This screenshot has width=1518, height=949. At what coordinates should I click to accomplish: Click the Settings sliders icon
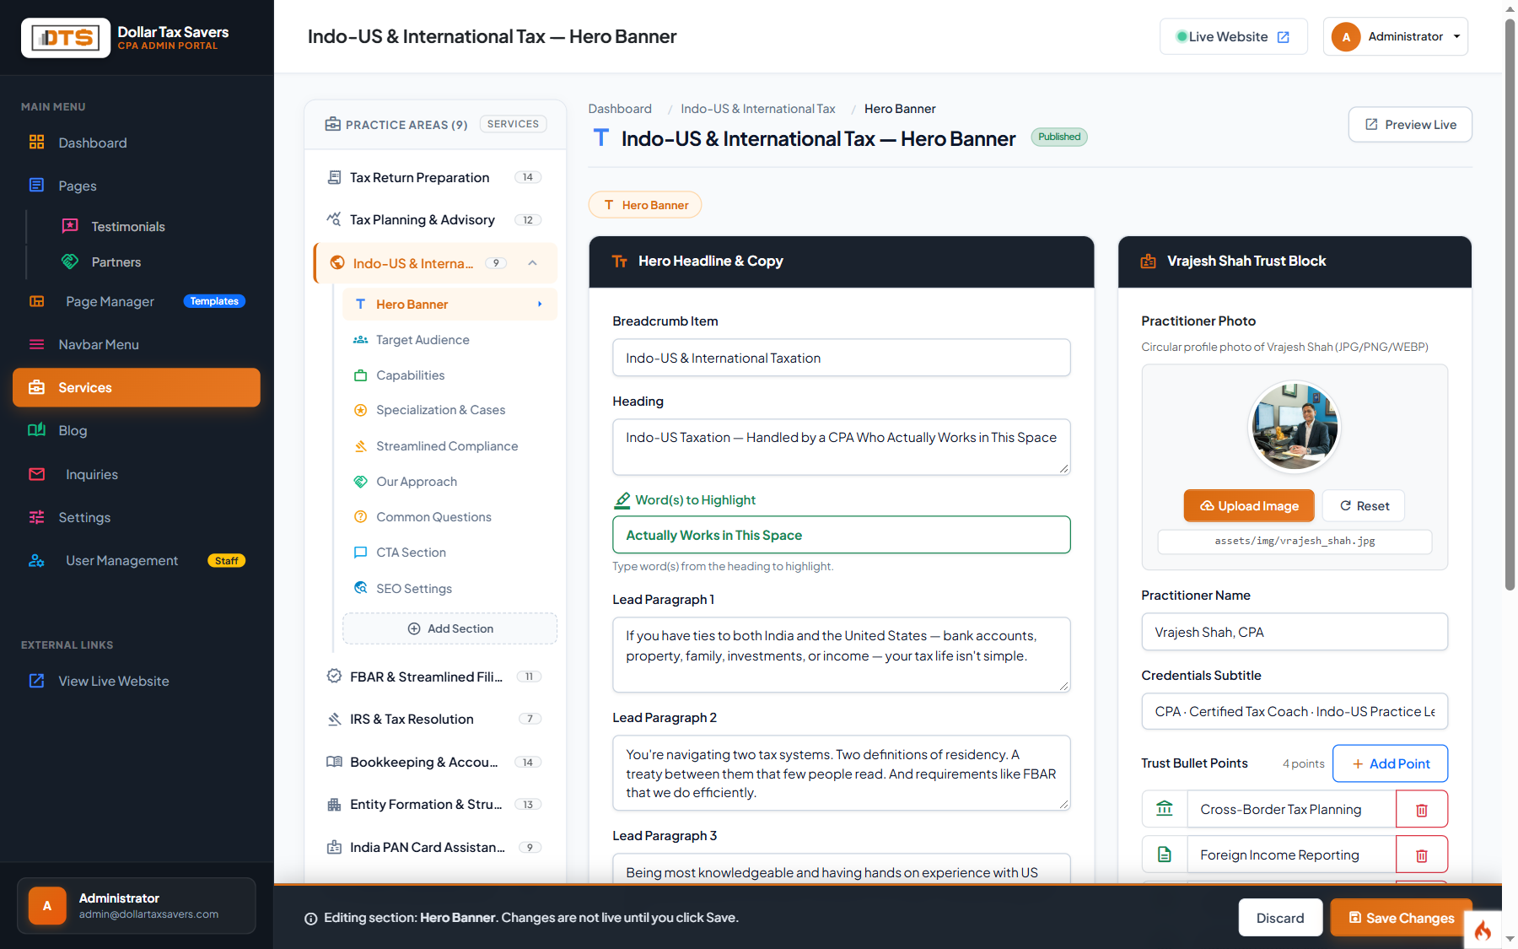click(36, 517)
